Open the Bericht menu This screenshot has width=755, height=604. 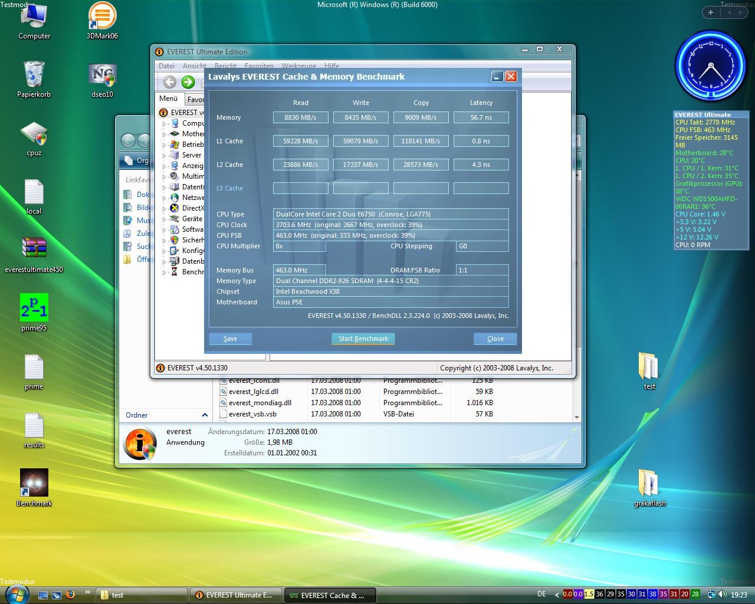coord(225,66)
